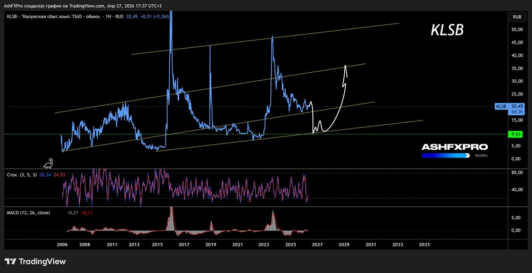Click the 15,00 price axis label
This screenshot has width=532, height=273.
(x=517, y=120)
